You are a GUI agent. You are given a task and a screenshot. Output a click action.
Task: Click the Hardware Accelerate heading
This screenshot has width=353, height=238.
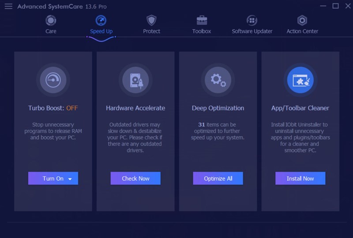[135, 108]
